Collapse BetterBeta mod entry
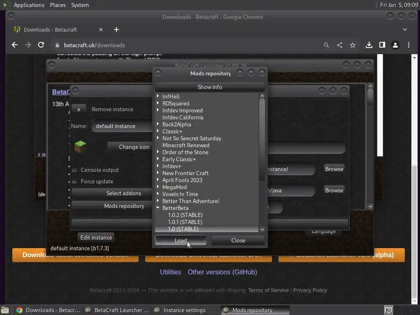Viewport: 420px width, 315px height. 158,208
